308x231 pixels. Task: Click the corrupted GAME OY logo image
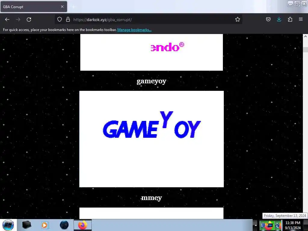152,139
